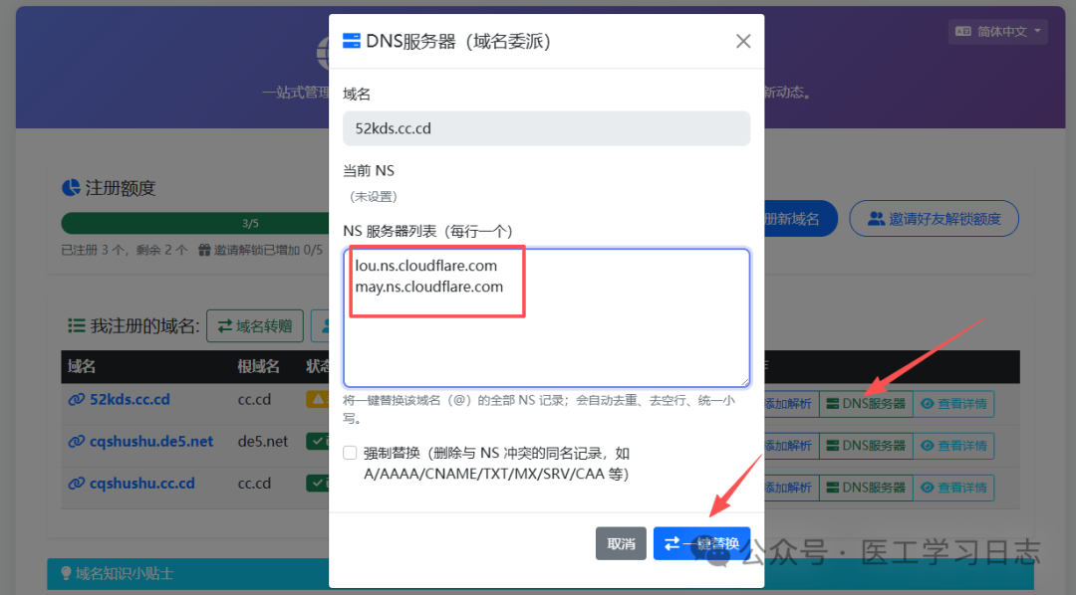Screen dimensions: 1076x595
Task: Click the DNS server icon in dialog title
Action: [x=351, y=41]
